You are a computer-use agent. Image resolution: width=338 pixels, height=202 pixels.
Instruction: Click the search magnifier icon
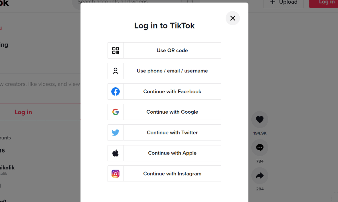(x=190, y=2)
